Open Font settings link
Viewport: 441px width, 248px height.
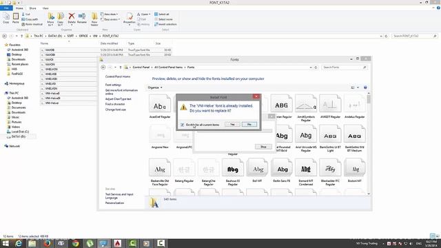click(x=113, y=85)
